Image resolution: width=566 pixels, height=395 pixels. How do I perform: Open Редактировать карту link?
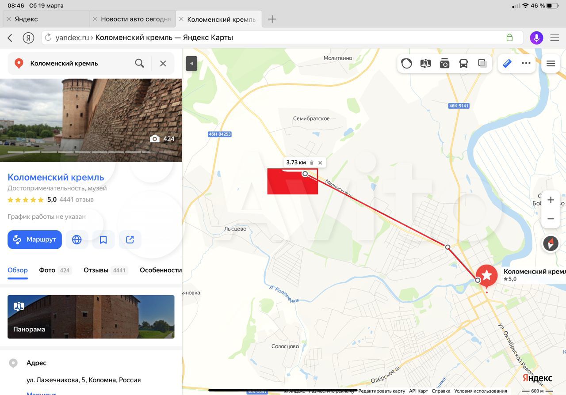(x=382, y=391)
